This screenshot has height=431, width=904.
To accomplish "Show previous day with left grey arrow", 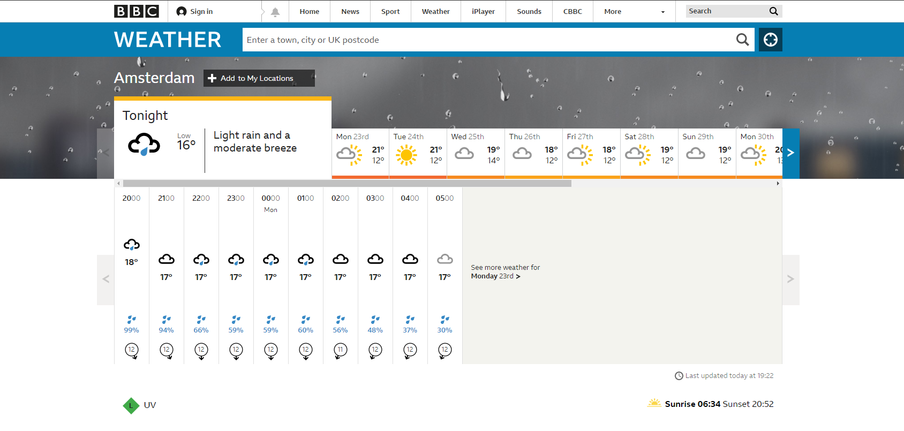I will click(x=106, y=153).
